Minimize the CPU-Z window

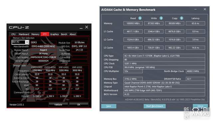click(81, 27)
